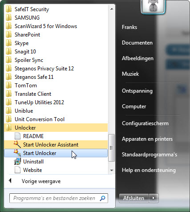Click the programs list scrollbar thumb

click(x=111, y=148)
